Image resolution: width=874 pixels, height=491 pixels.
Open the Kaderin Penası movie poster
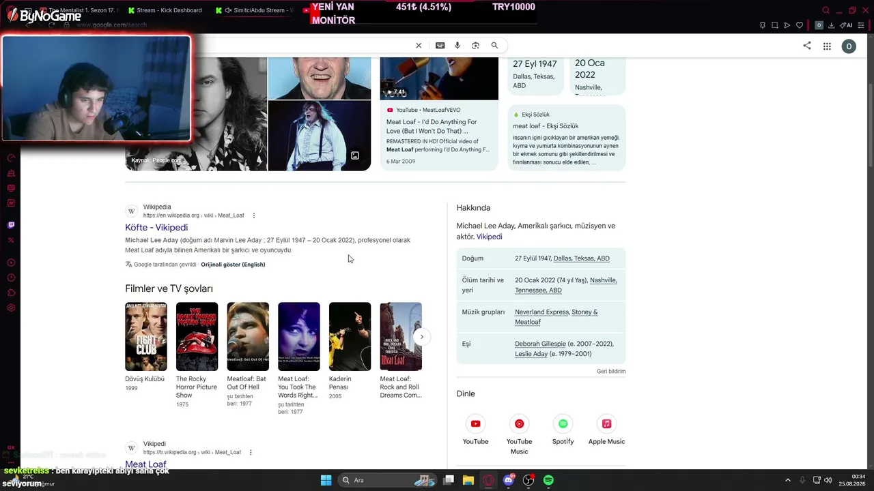pyautogui.click(x=350, y=337)
